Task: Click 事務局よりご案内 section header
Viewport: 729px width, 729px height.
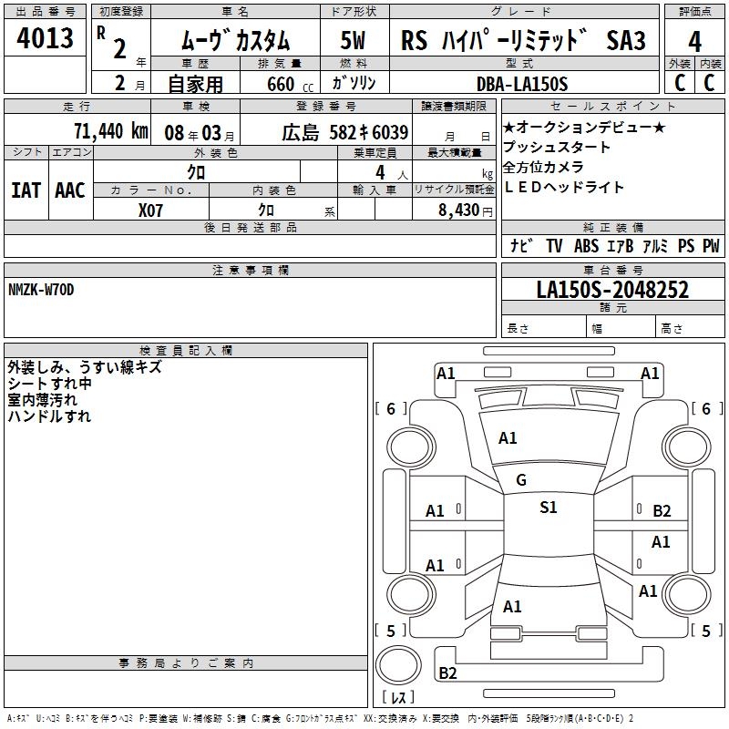Action: 186,663
